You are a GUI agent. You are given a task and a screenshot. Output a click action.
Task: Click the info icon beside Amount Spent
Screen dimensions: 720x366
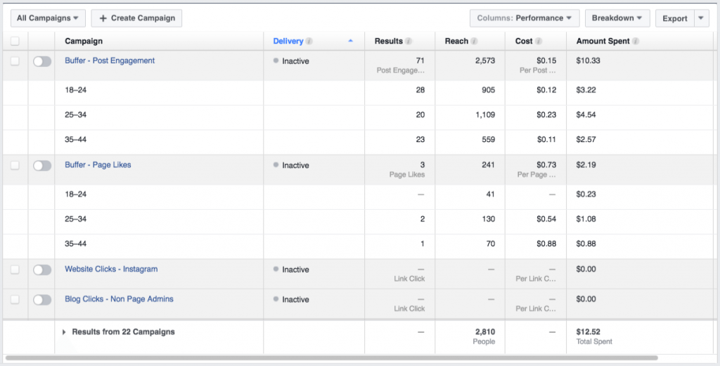636,42
